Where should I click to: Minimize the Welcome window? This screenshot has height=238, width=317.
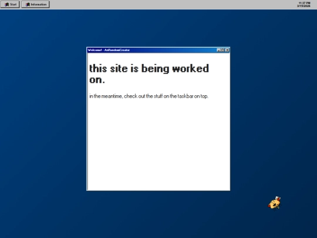click(x=218, y=50)
